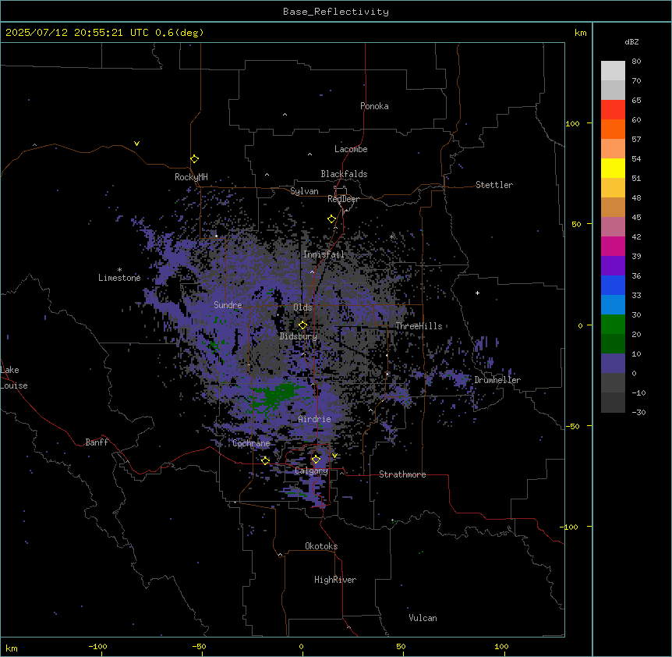The image size is (672, 657).
Task: Click the yellow diamond marker above RockyMH
Action: pyautogui.click(x=194, y=158)
